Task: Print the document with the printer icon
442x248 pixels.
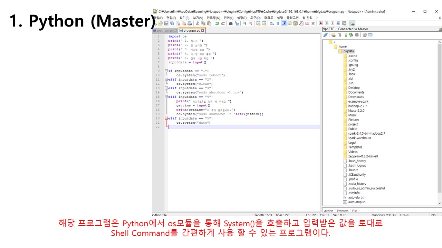Action: click(x=190, y=23)
